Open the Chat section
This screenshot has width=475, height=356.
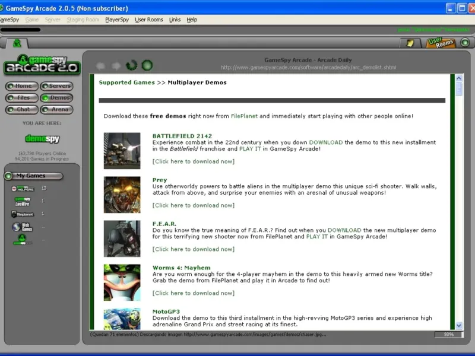(22, 109)
